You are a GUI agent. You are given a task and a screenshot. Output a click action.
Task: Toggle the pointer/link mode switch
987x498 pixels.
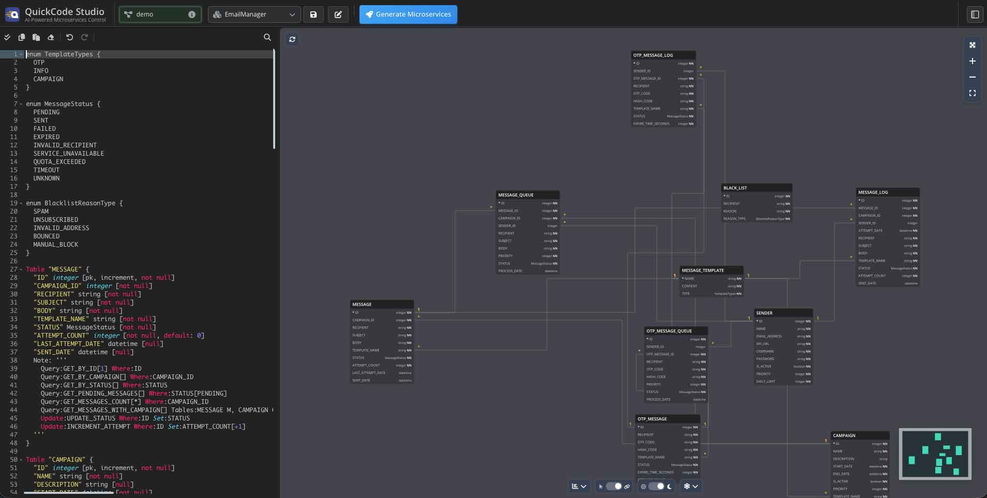[x=614, y=486]
